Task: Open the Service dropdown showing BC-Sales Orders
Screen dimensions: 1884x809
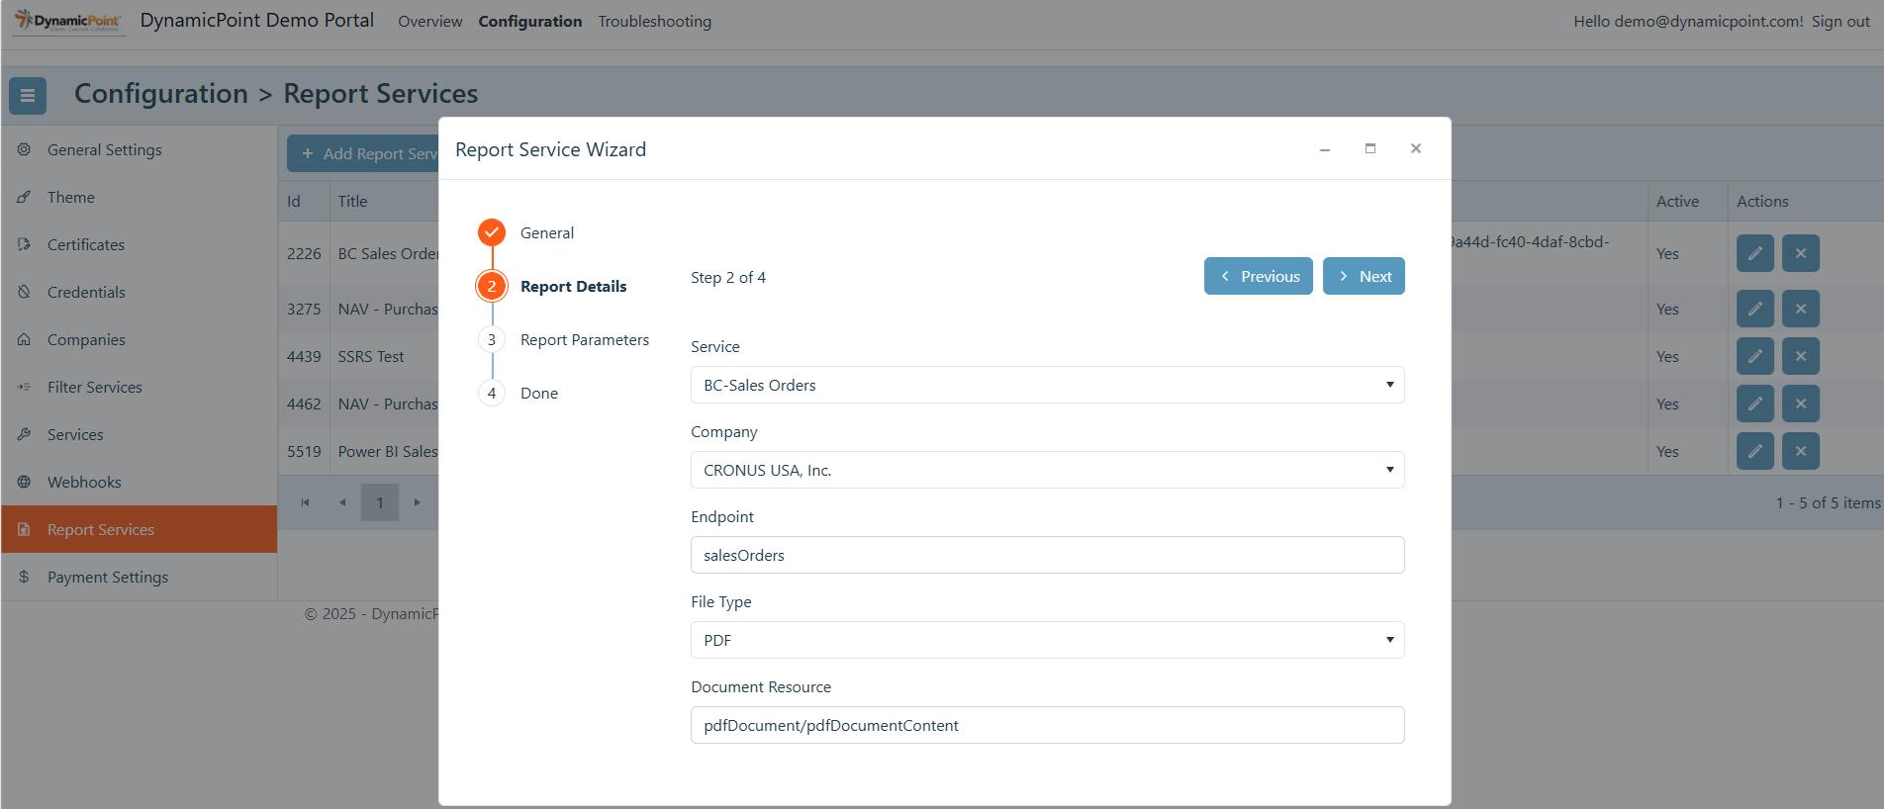Action: click(x=1048, y=385)
